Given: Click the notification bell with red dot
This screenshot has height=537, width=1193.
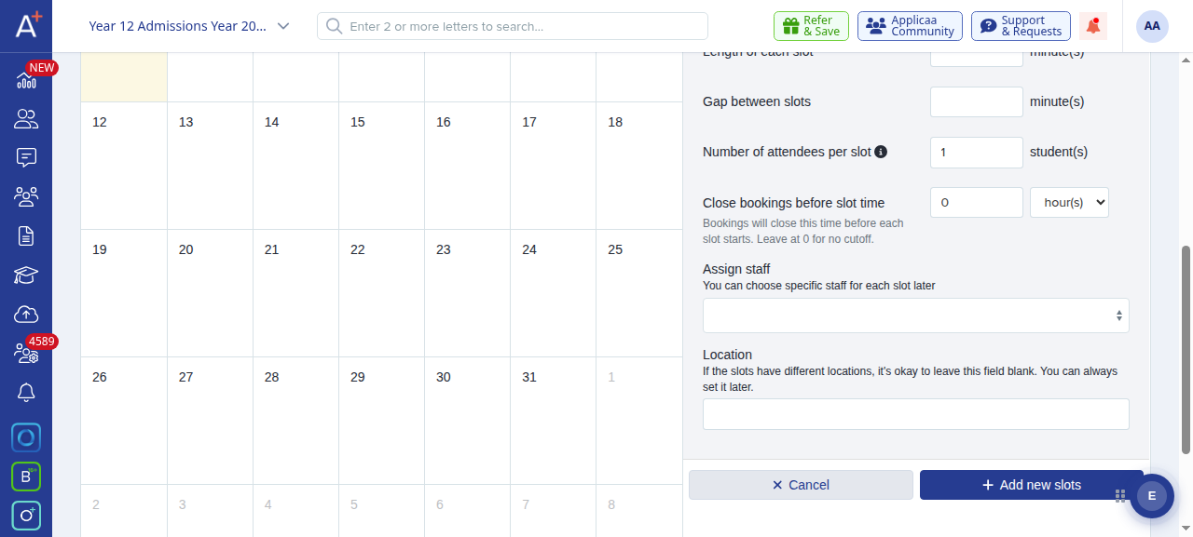Looking at the screenshot, I should (1093, 26).
